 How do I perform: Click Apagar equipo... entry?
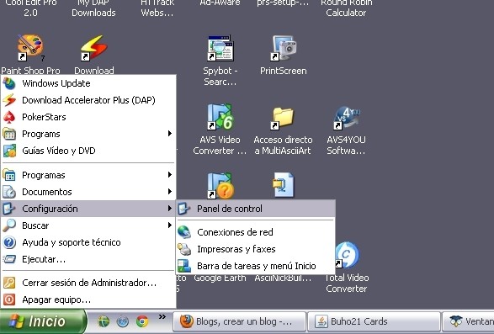click(x=88, y=300)
